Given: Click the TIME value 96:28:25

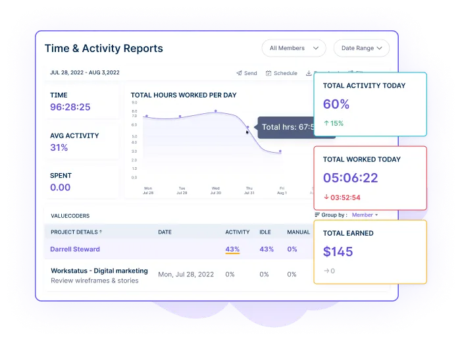Looking at the screenshot, I should click(70, 107).
